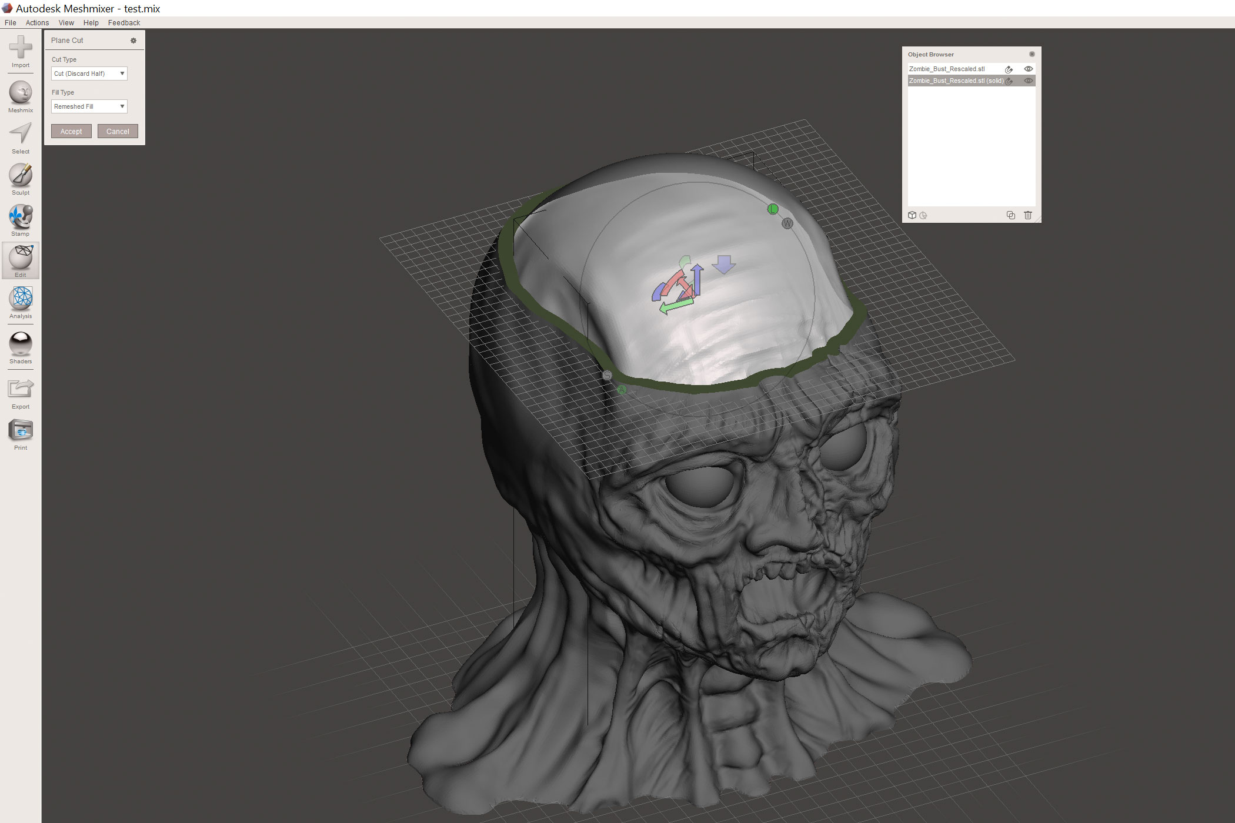This screenshot has height=823, width=1235.
Task: Cancel the plane cut operation
Action: pos(118,131)
